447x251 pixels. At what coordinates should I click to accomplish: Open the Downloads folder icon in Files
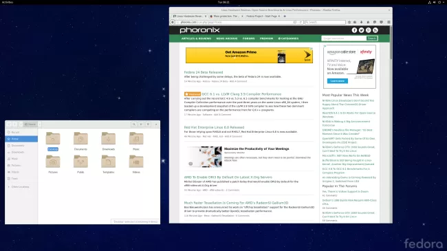[x=109, y=139]
